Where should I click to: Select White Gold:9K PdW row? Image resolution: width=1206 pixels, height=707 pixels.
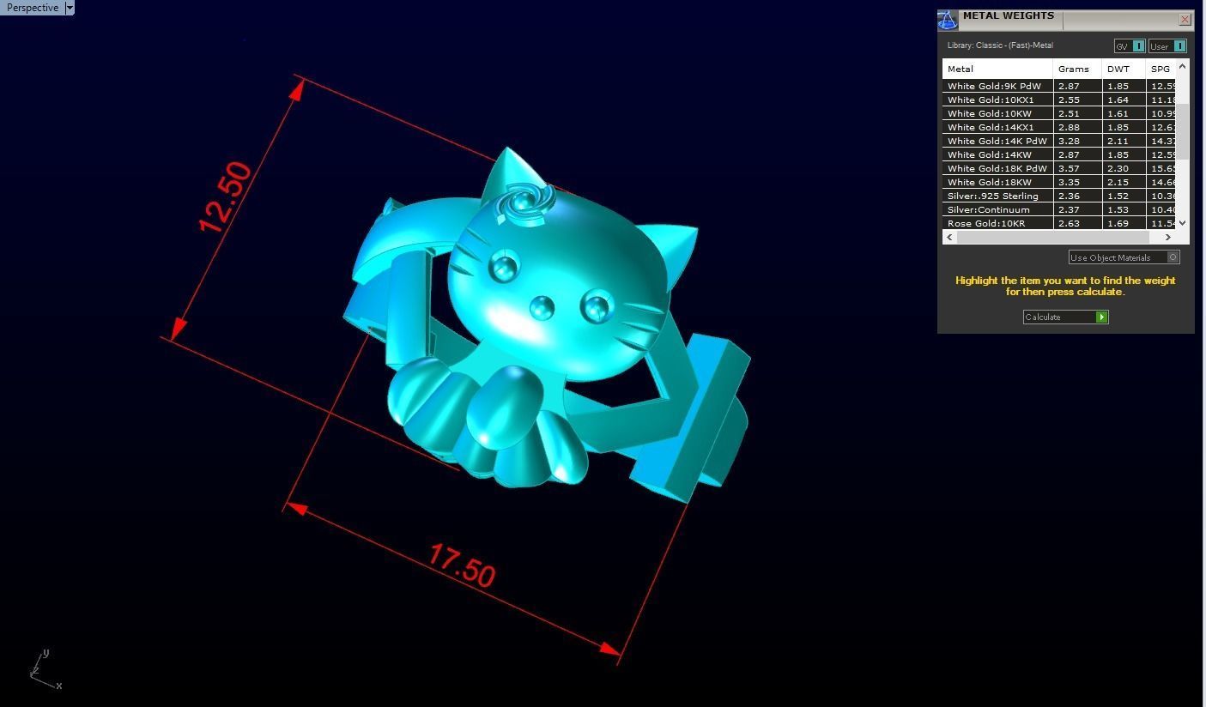pos(1058,86)
